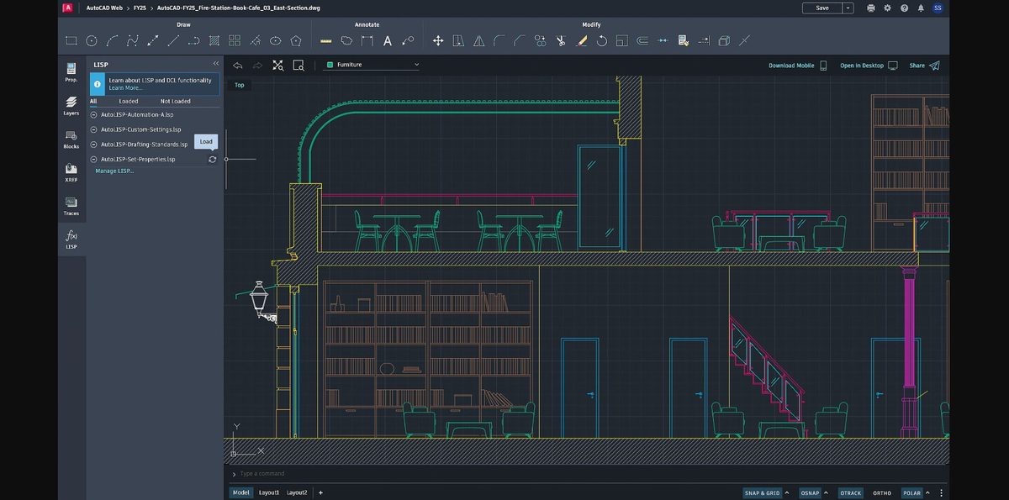Viewport: 1009px width, 500px height.
Task: Select the Text annotation tool
Action: coord(388,40)
